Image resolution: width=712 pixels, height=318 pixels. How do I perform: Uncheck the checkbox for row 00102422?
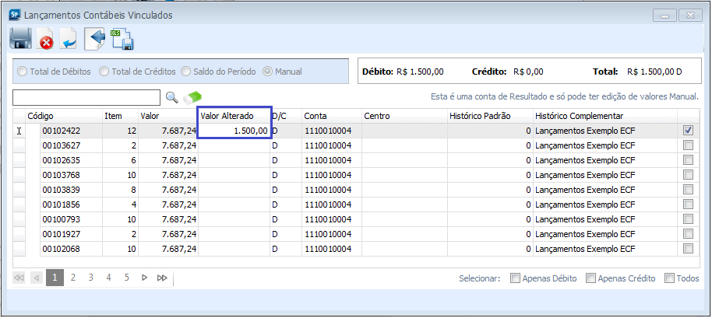point(689,131)
